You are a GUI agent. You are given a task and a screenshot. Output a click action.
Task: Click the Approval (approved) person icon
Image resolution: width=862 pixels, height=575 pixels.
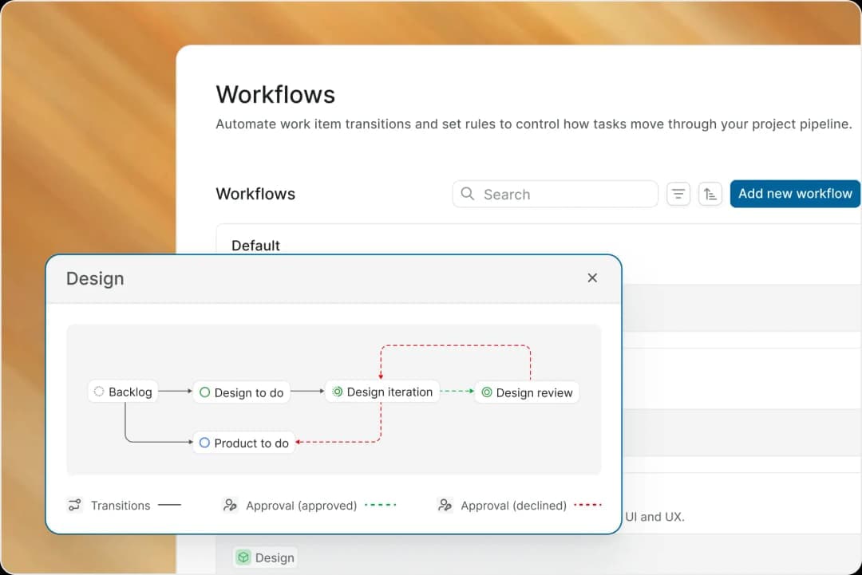230,505
